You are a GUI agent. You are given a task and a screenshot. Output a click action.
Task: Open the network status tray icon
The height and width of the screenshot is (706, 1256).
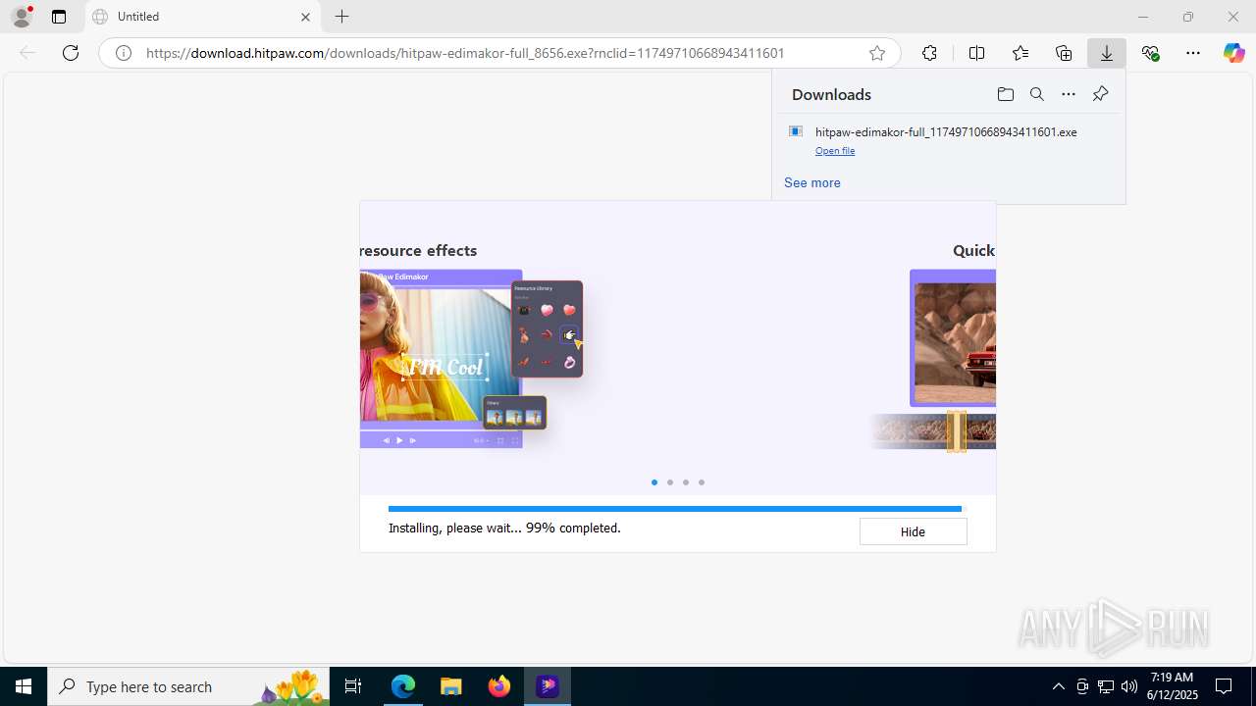pos(1106,686)
